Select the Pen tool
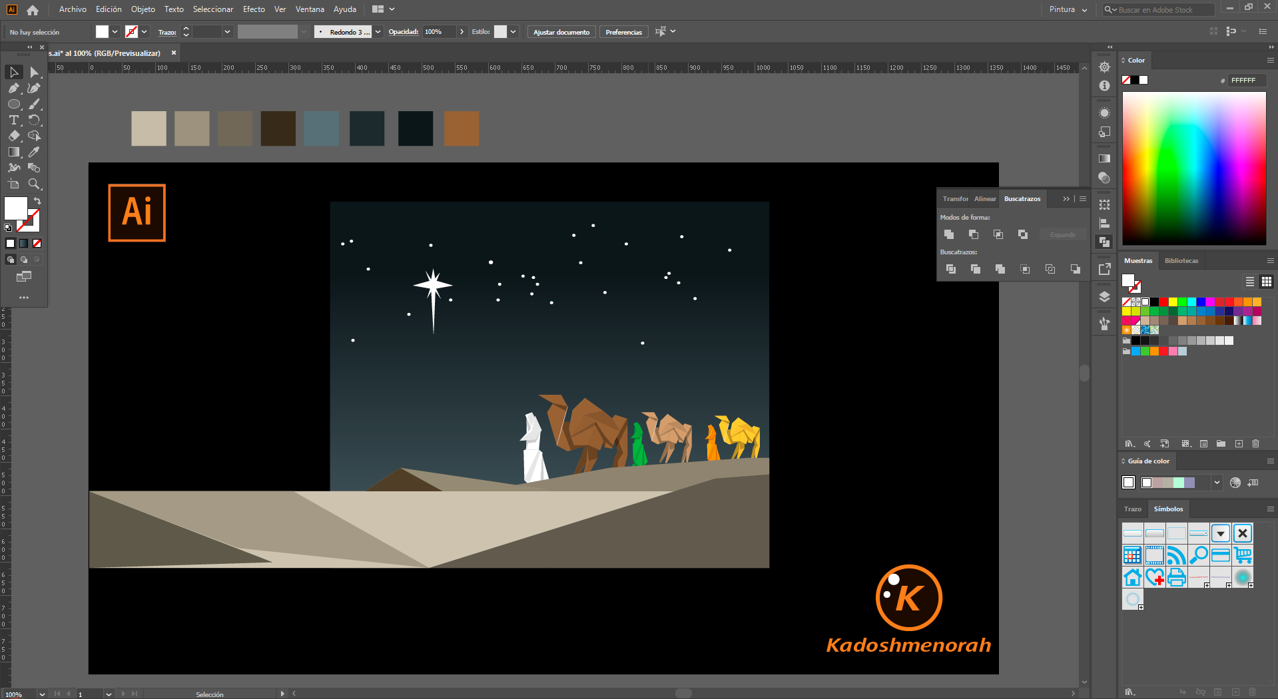1278x699 pixels. (14, 88)
